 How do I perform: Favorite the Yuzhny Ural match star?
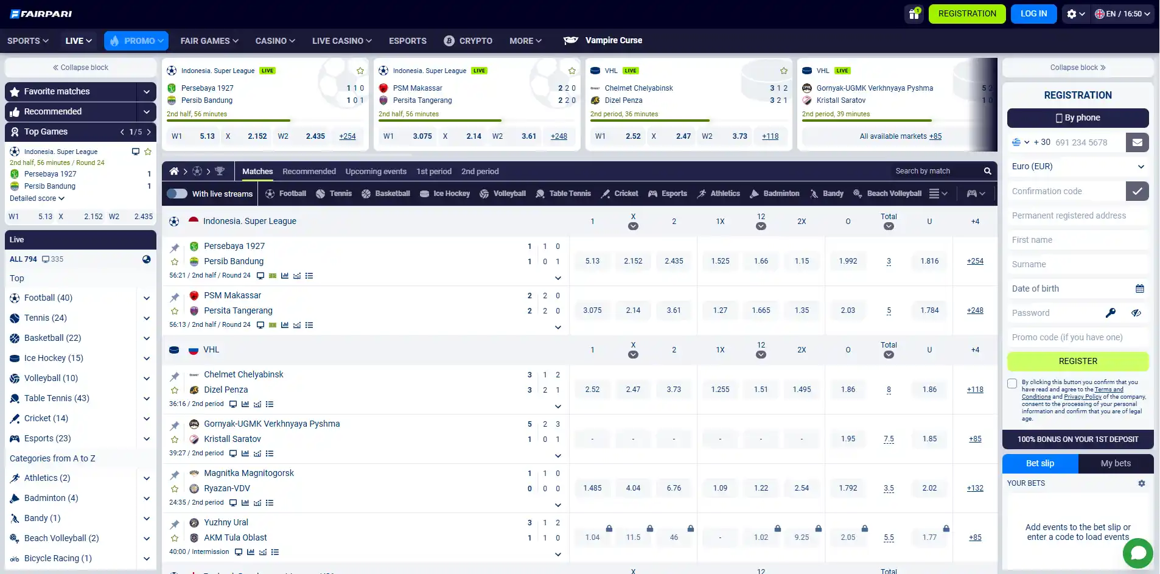pyautogui.click(x=175, y=539)
